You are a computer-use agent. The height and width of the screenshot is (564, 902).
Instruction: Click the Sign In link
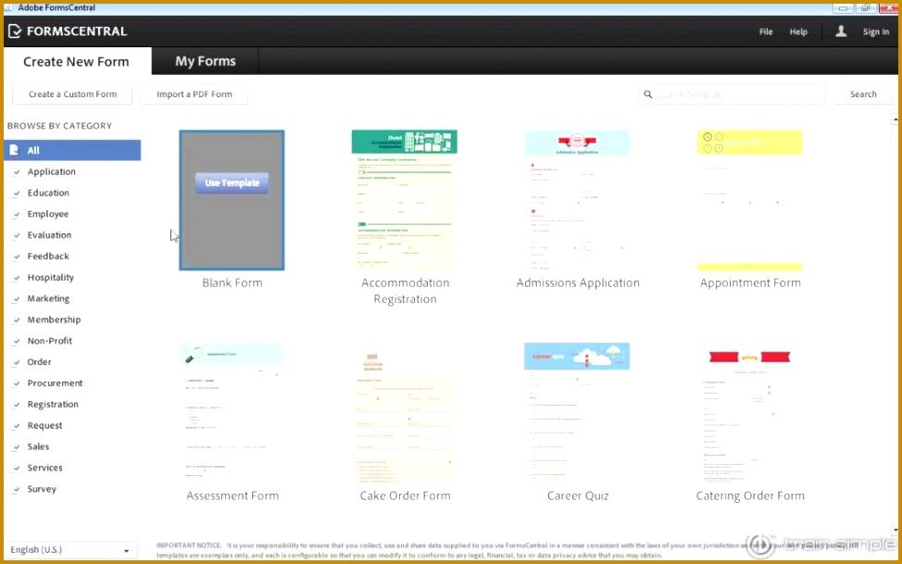pos(876,31)
